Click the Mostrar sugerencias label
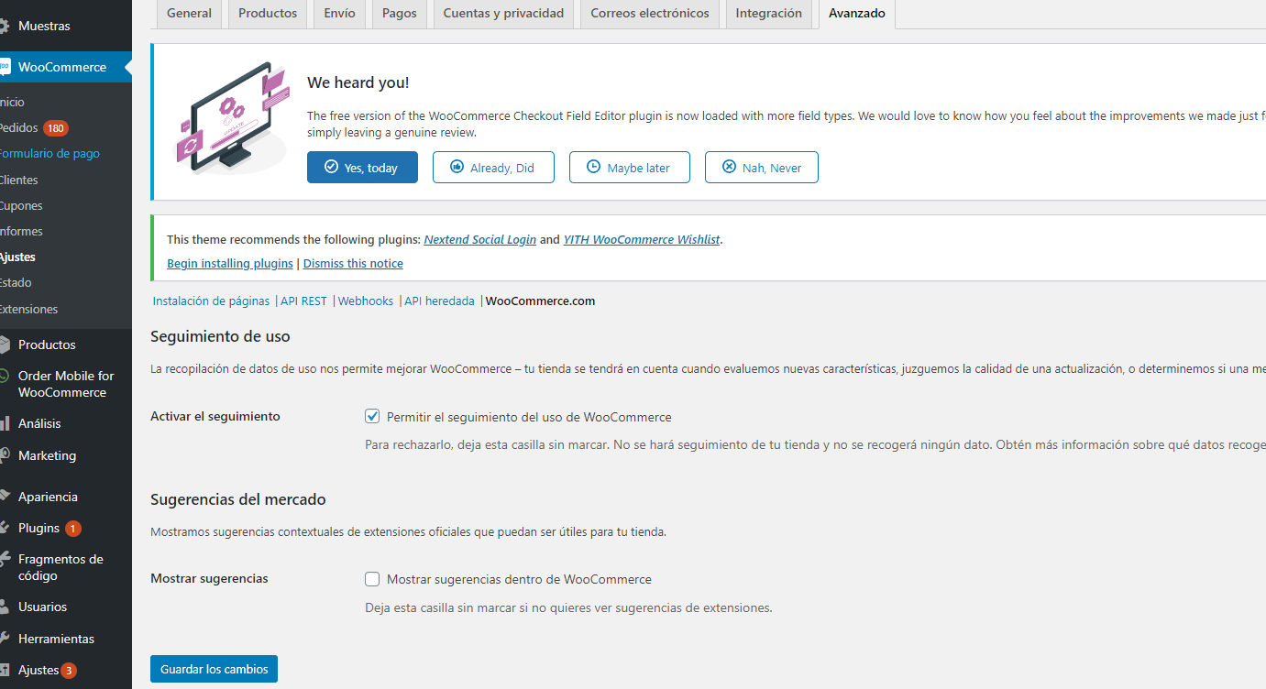 209,579
